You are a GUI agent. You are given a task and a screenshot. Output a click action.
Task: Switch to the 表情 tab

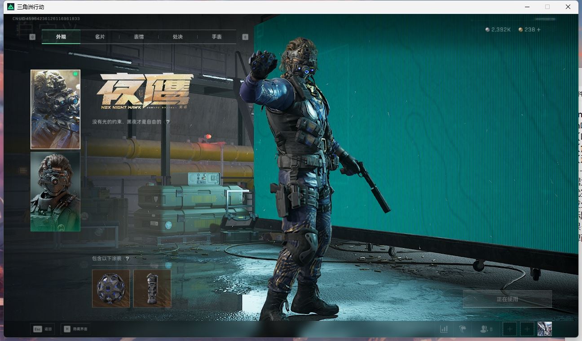[x=139, y=37]
